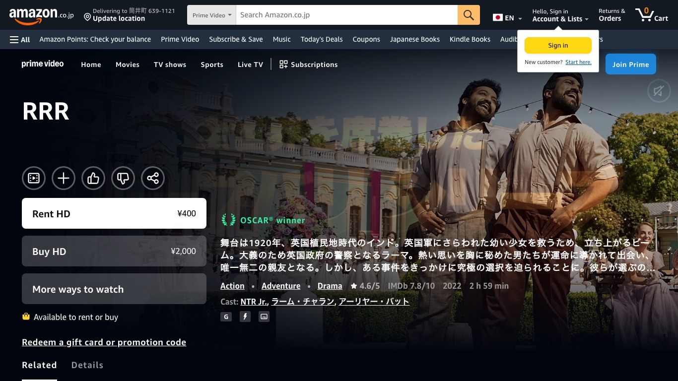The height and width of the screenshot is (381, 678).
Task: Open the Subscriptions grid icon link
Action: point(308,64)
